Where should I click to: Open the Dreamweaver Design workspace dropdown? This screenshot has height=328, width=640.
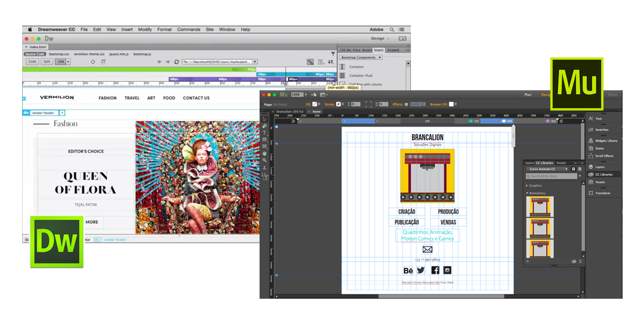380,38
